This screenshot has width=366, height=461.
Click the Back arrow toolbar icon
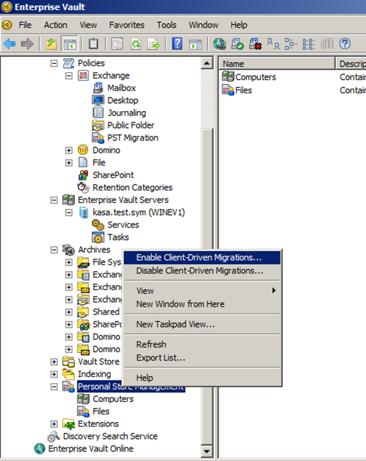click(10, 44)
